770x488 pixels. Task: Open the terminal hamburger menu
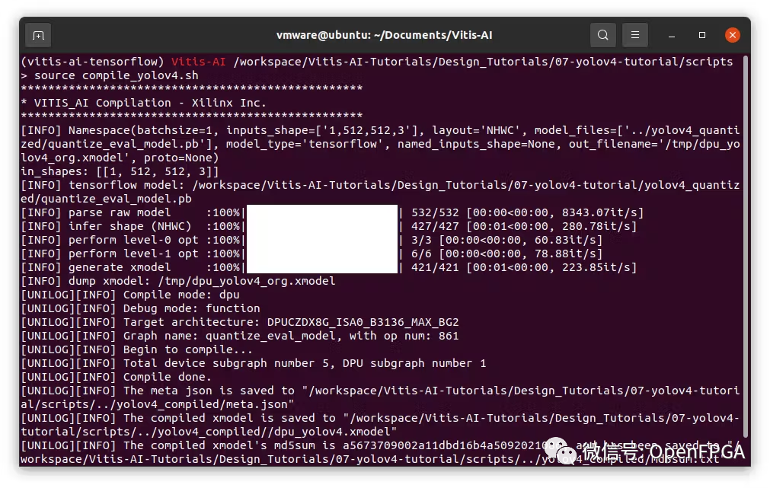[x=635, y=35]
